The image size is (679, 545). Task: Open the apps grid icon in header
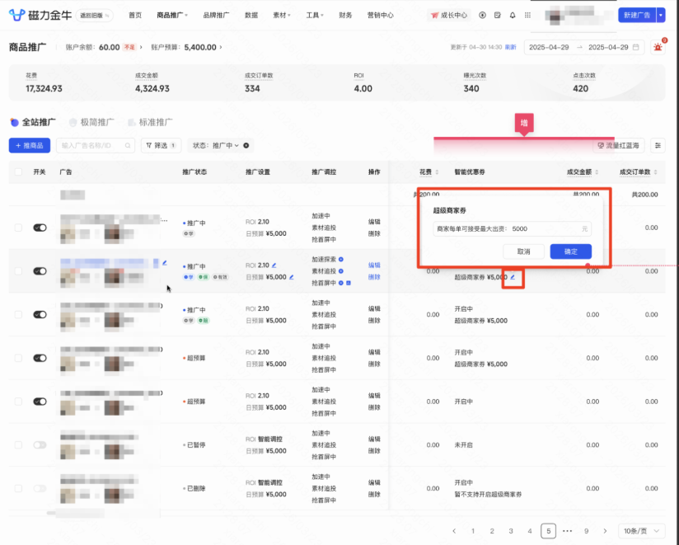click(x=527, y=15)
